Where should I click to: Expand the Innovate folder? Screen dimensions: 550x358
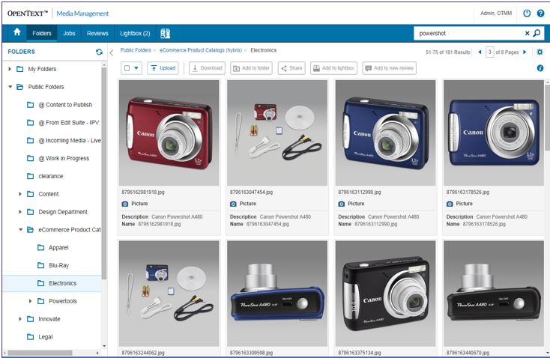pyautogui.click(x=20, y=319)
